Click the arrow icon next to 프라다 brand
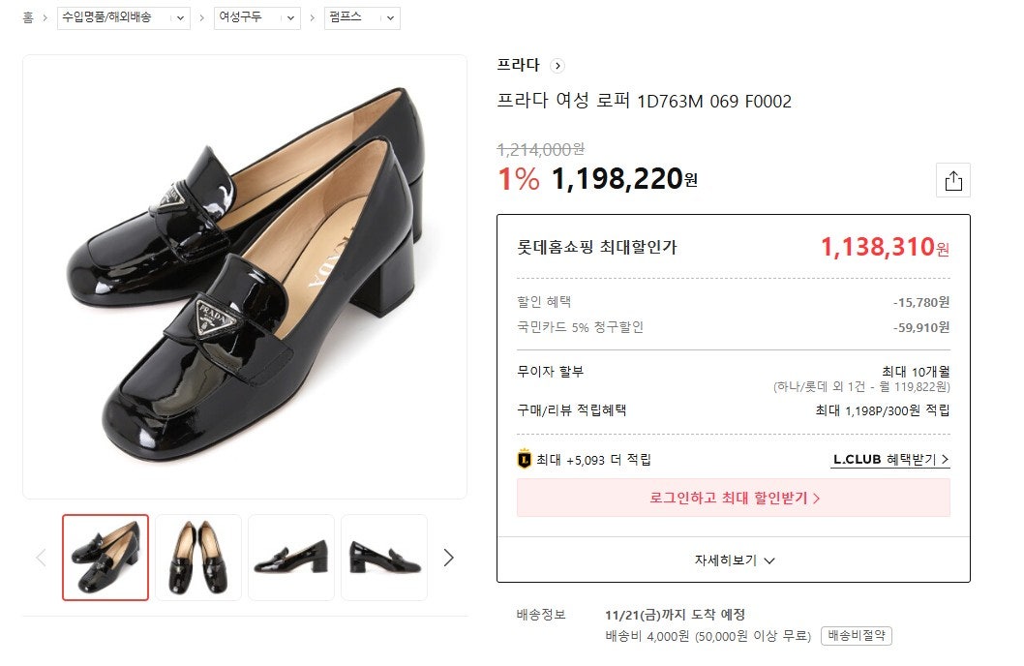The image size is (1024, 666). point(557,66)
